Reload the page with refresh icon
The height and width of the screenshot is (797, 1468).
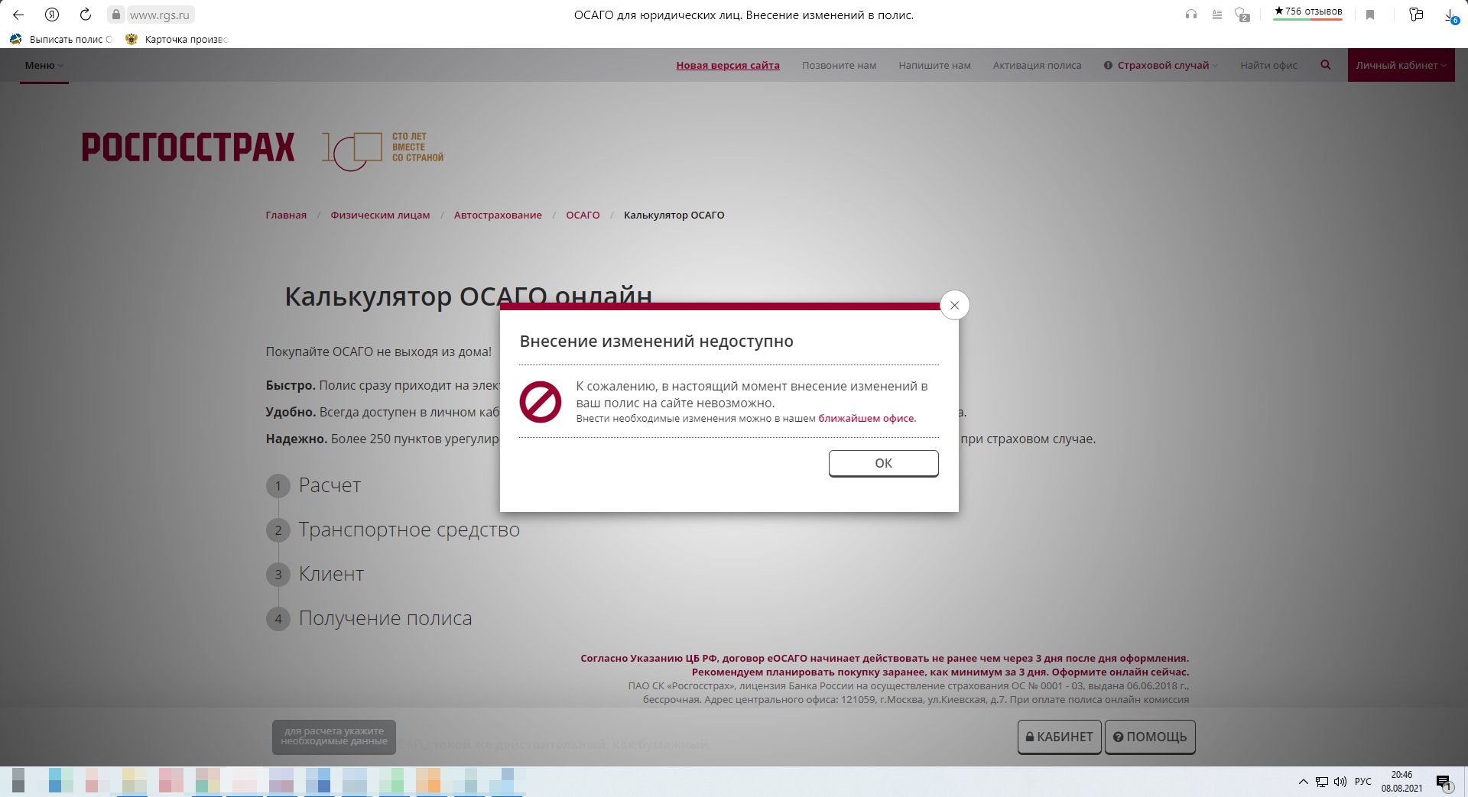pyautogui.click(x=86, y=15)
